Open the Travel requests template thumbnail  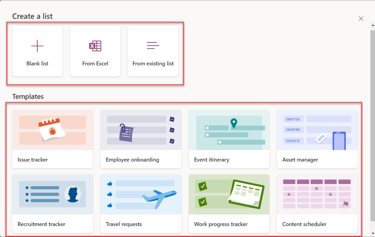[141, 195]
